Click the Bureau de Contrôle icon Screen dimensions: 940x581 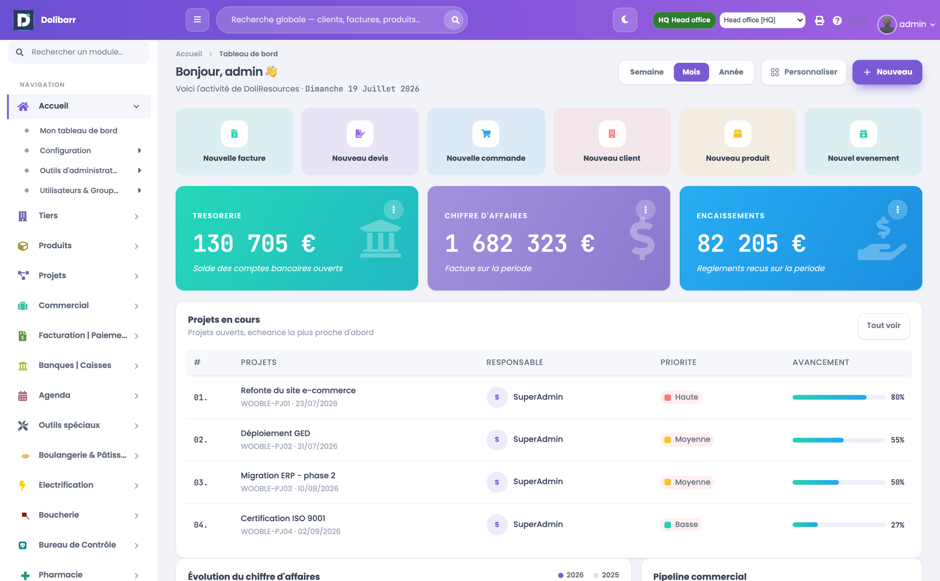(23, 545)
